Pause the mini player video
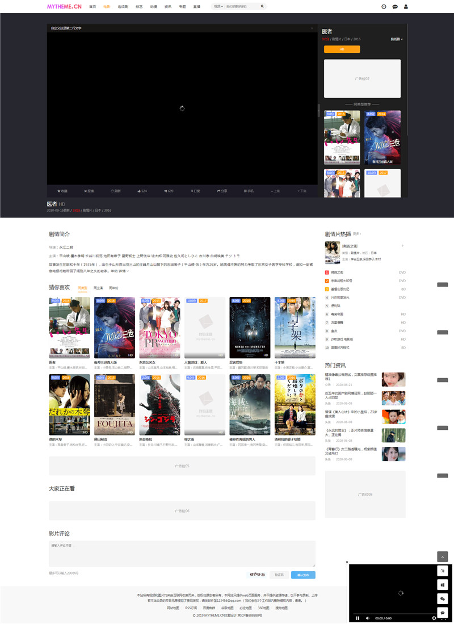Screen dimensions: 454x624 tap(358, 618)
